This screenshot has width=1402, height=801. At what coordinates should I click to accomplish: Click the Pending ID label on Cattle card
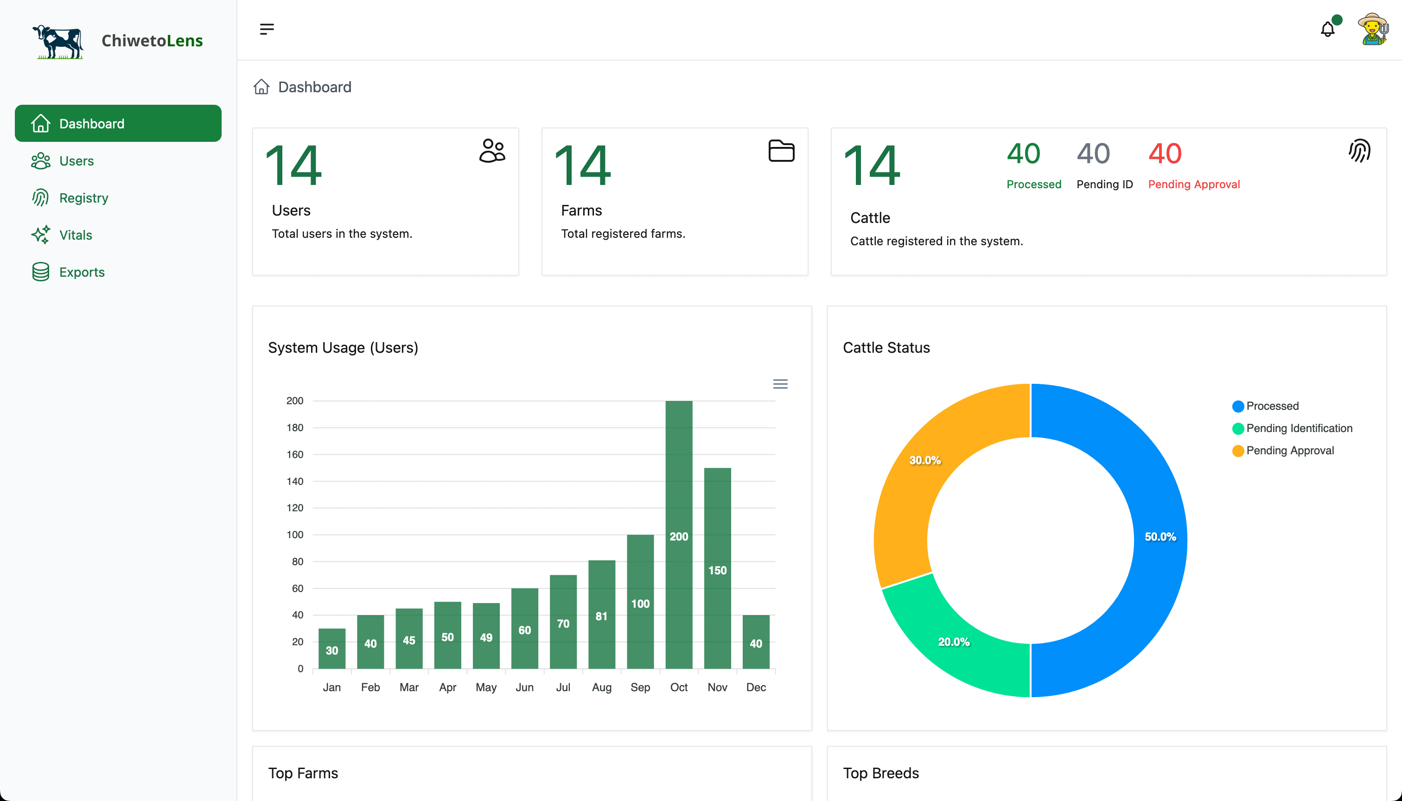[1105, 184]
